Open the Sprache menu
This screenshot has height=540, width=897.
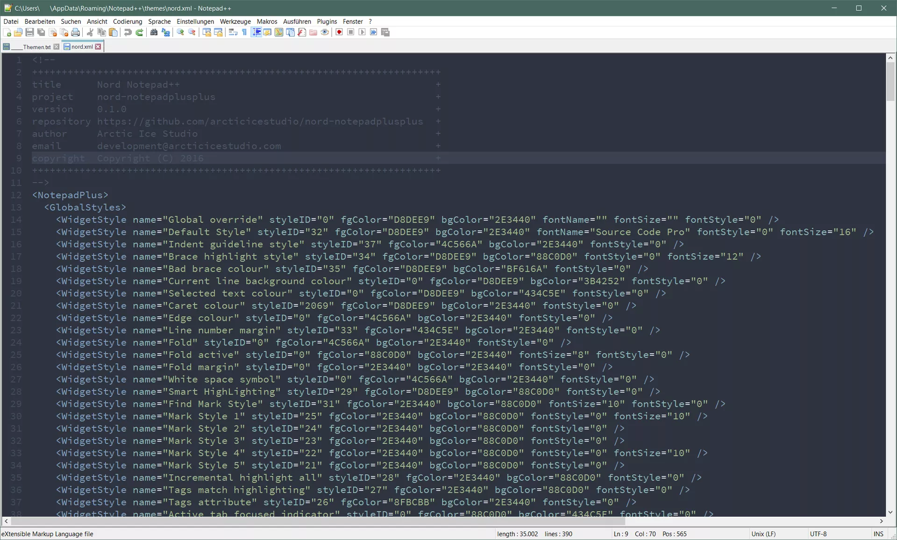[159, 21]
